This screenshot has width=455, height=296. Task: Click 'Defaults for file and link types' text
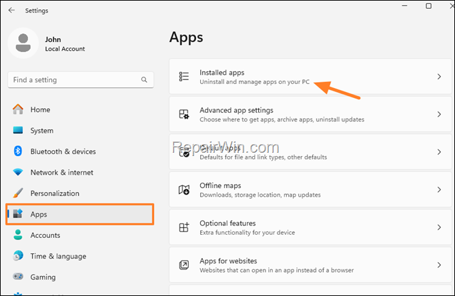[263, 157]
